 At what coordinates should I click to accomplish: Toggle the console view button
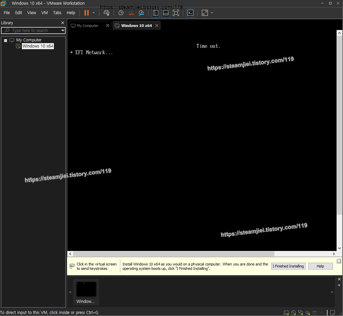pos(190,13)
